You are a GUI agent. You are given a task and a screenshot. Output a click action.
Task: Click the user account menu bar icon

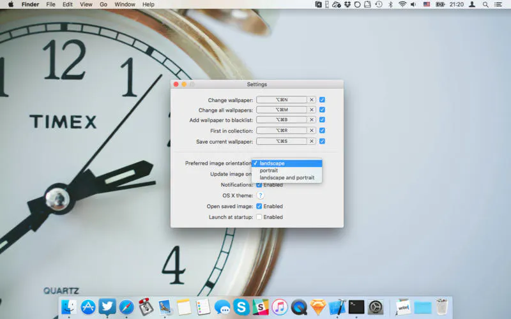[x=472, y=4]
